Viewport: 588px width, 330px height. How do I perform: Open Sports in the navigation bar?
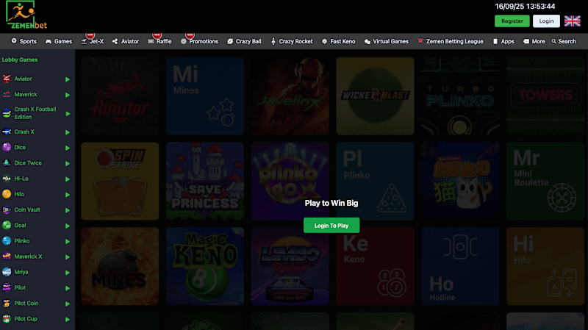point(24,41)
